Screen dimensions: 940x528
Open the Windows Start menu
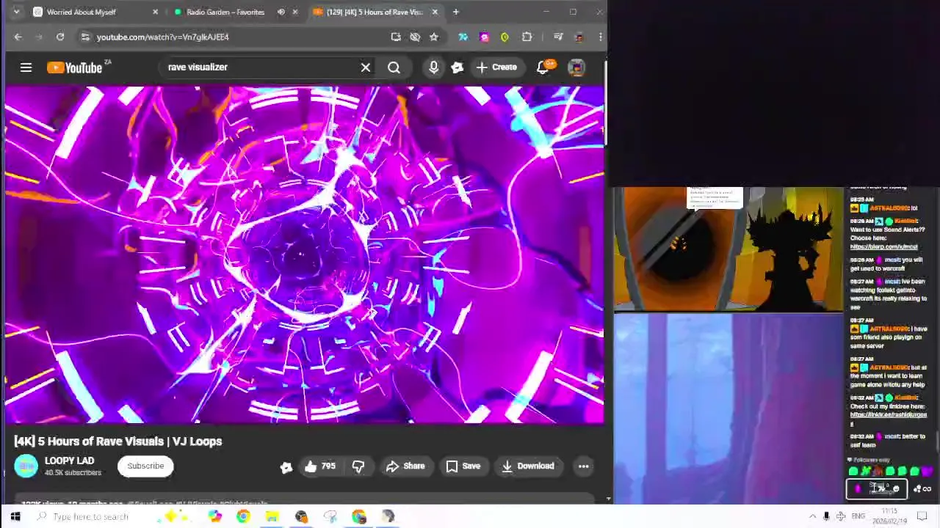15,517
